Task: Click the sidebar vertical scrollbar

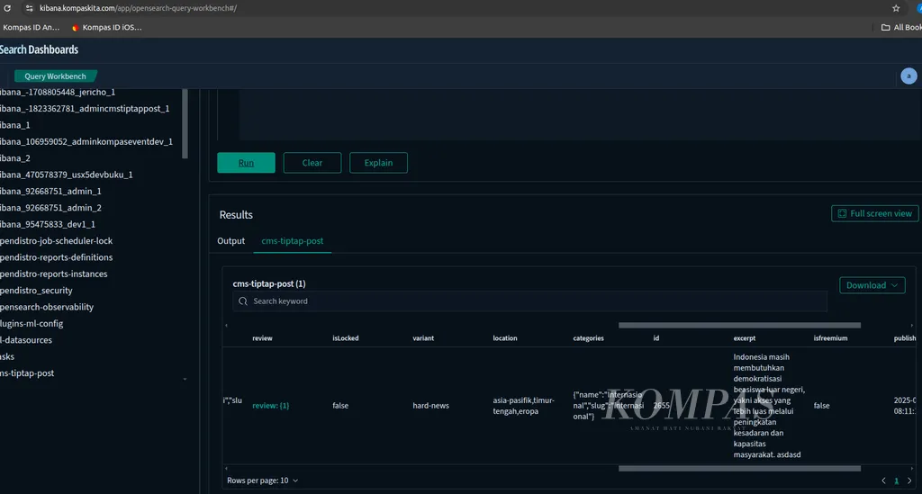Action: pyautogui.click(x=185, y=123)
